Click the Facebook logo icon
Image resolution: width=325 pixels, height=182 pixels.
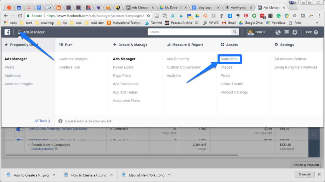point(7,32)
